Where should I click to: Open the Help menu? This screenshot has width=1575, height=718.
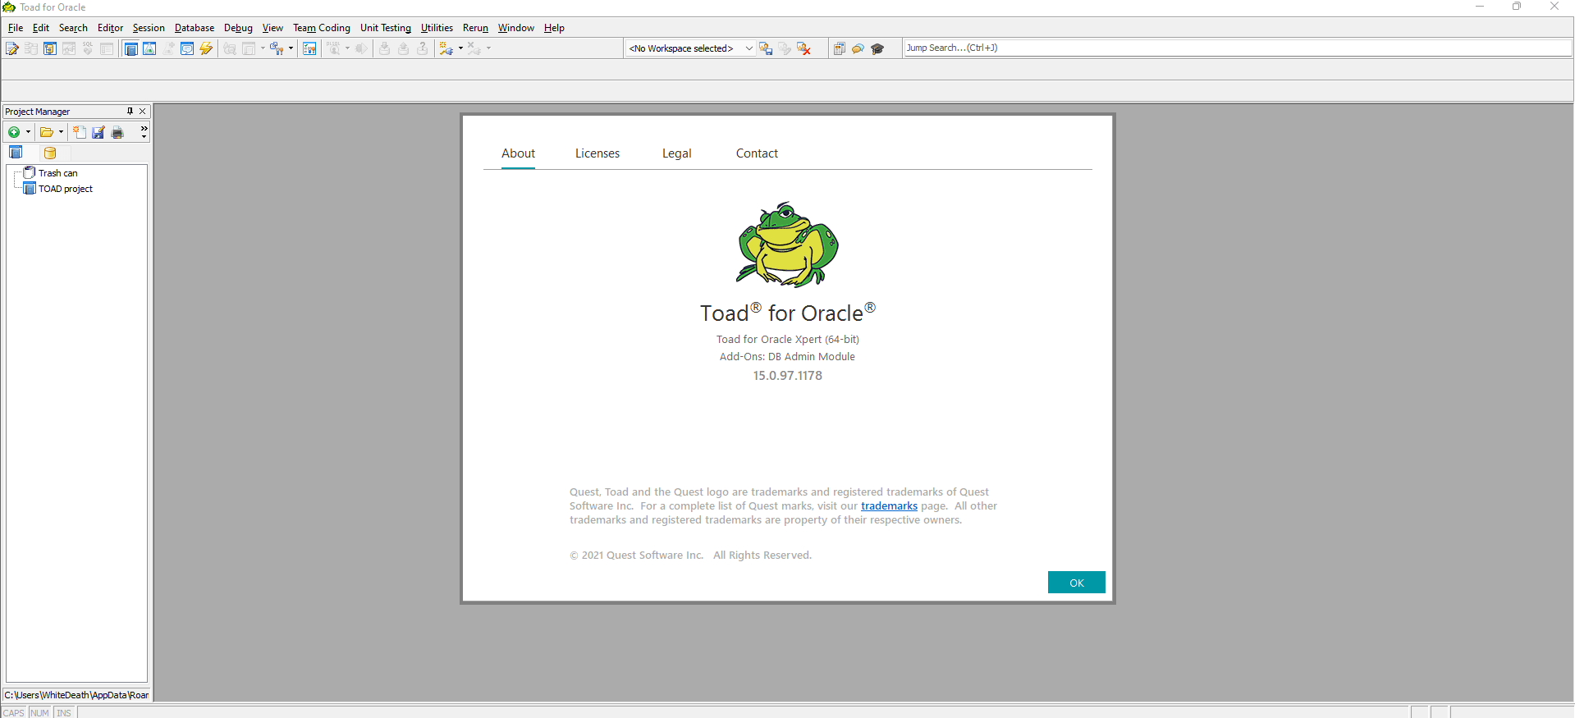coord(554,28)
